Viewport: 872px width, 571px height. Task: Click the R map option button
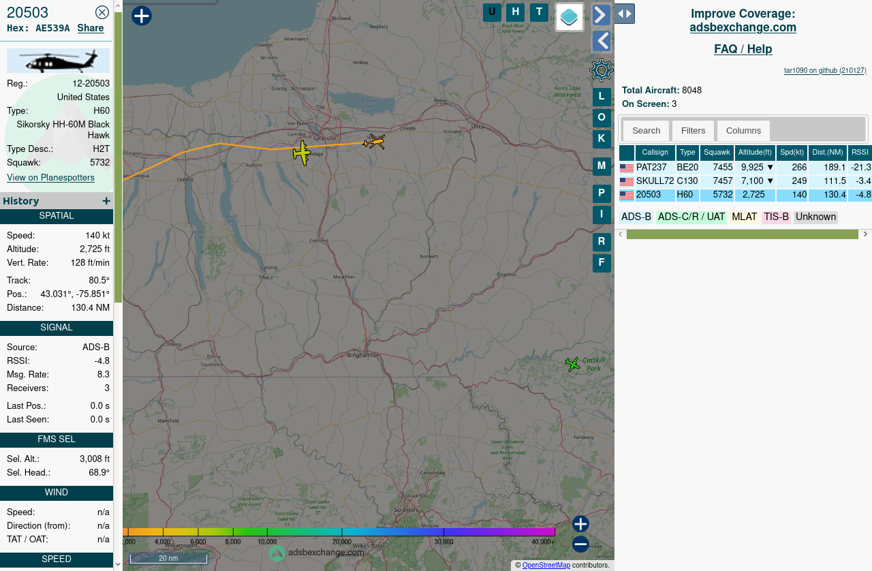(x=602, y=241)
